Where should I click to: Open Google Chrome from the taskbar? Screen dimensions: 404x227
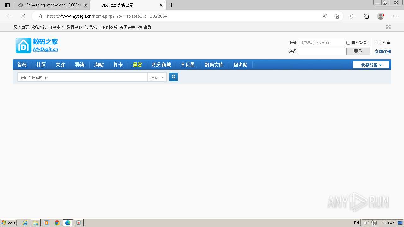57,223
